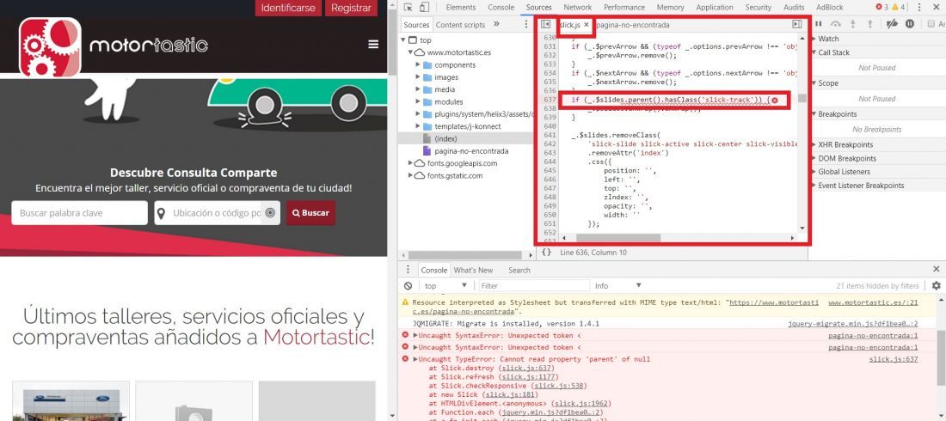This screenshot has height=421, width=946.
Task: Click the Step into debugger icon
Action: tap(853, 23)
